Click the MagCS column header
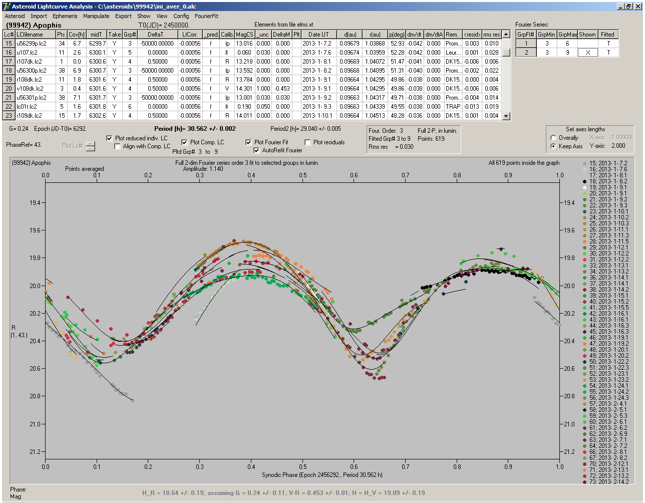The width and height of the screenshot is (645, 503). pyautogui.click(x=244, y=35)
